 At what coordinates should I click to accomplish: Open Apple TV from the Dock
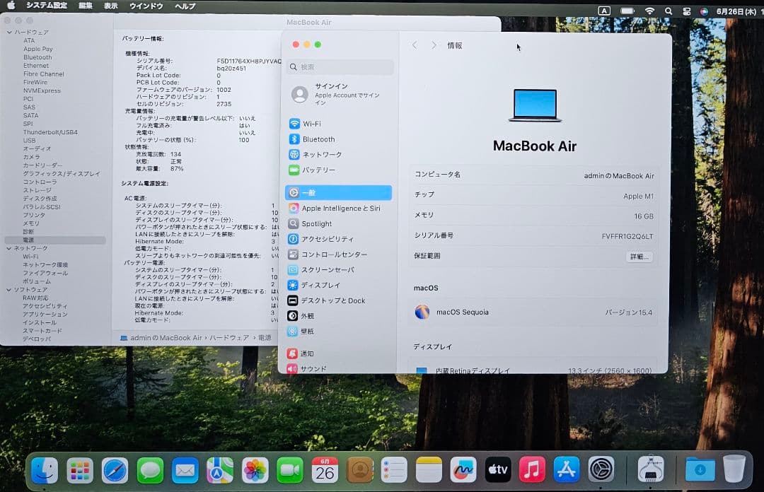click(x=497, y=470)
